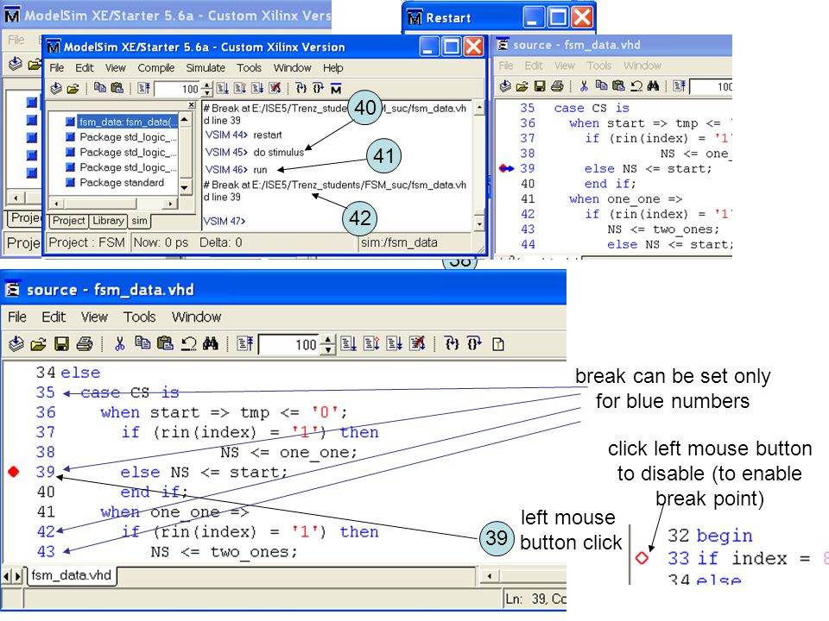Maximize the Restart dialog window
The height and width of the screenshot is (621, 829).
[x=558, y=17]
